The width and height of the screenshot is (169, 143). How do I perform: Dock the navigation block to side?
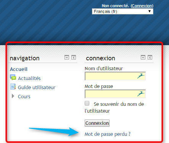(x=74, y=57)
